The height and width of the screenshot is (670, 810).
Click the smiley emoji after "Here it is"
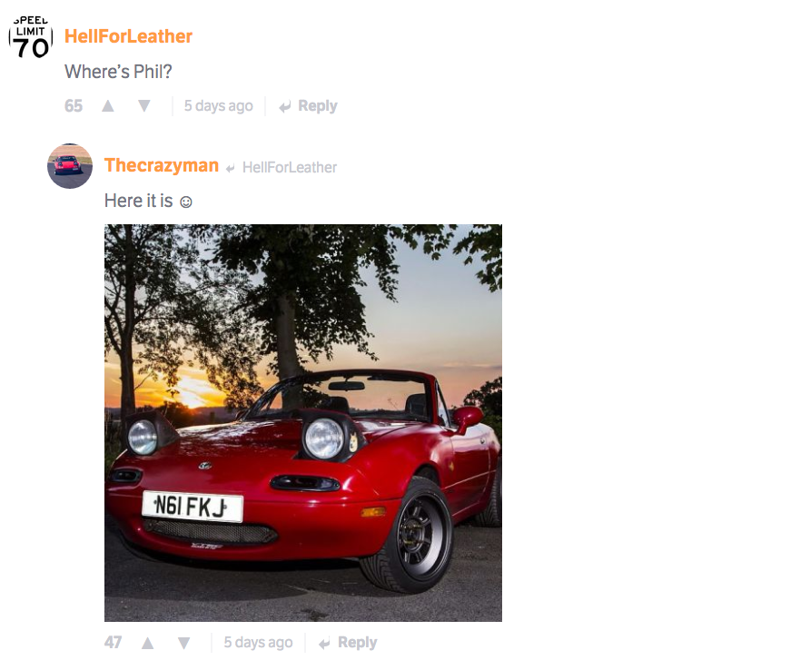tap(186, 202)
